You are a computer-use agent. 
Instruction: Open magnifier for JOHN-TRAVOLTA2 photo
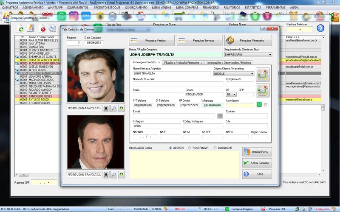point(113,175)
